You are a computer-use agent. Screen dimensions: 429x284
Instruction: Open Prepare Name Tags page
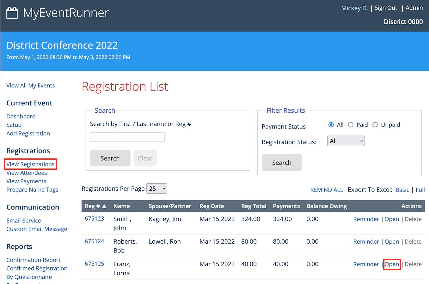tap(32, 190)
